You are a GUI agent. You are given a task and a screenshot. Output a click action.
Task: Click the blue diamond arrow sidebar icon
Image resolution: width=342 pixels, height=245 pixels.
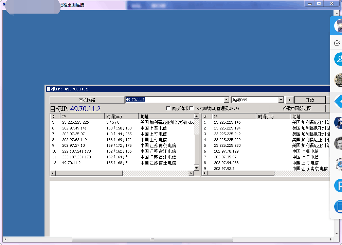click(338, 101)
